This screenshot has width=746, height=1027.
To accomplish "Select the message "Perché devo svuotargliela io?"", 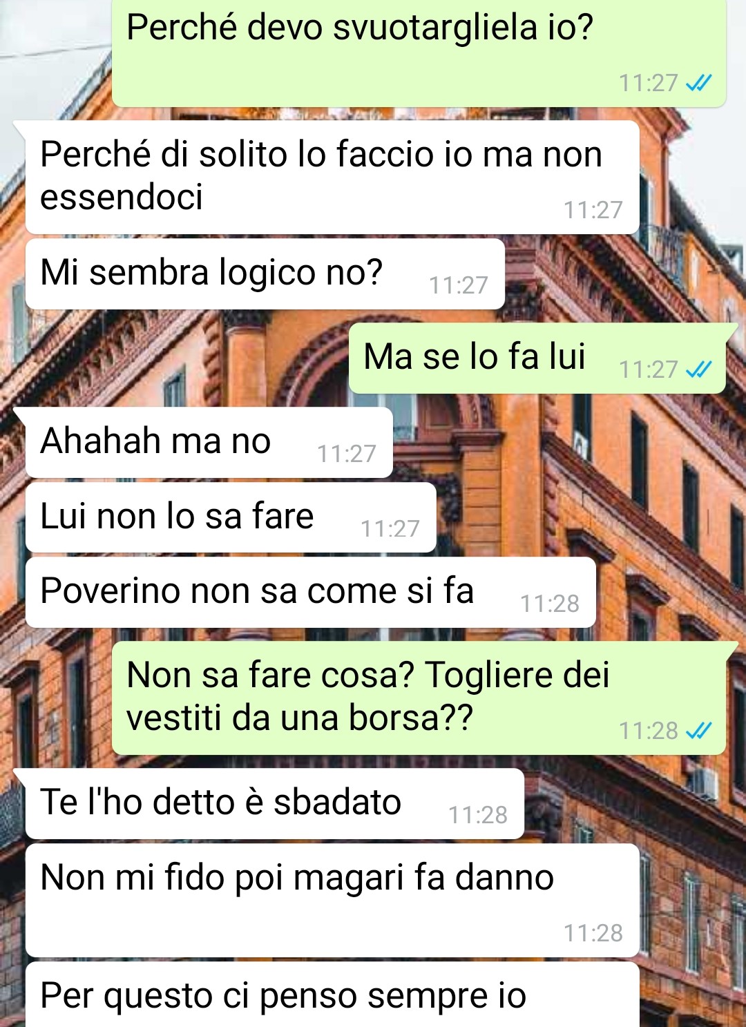I will [x=419, y=52].
